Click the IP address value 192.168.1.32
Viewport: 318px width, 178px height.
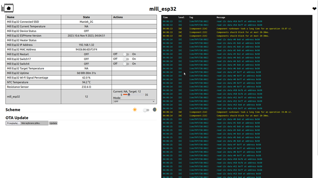pos(86,45)
